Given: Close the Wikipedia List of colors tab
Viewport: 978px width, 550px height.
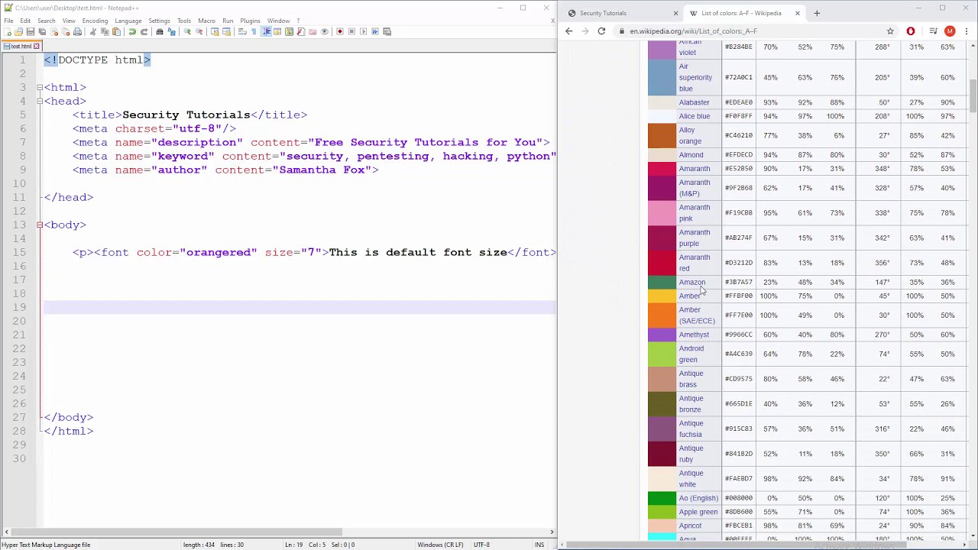Looking at the screenshot, I should [797, 13].
